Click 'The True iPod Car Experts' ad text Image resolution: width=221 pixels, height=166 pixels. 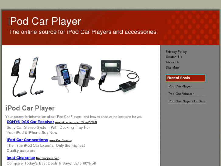(x=46, y=145)
